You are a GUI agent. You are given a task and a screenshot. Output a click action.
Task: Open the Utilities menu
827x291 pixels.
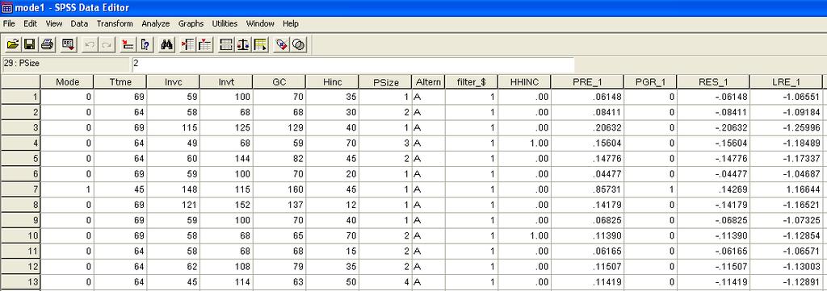[225, 23]
